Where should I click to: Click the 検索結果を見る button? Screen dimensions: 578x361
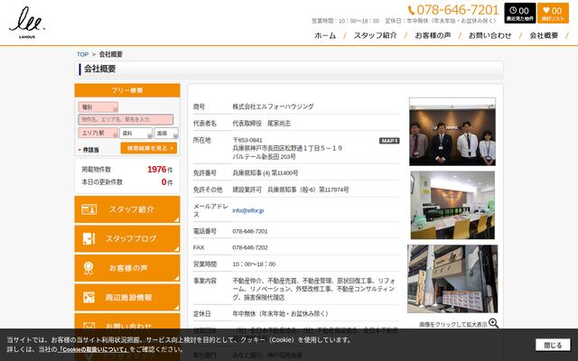point(149,148)
